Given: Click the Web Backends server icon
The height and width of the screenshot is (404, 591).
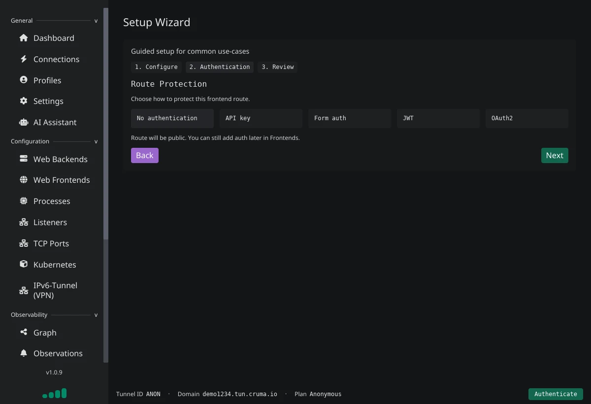Looking at the screenshot, I should coord(24,159).
